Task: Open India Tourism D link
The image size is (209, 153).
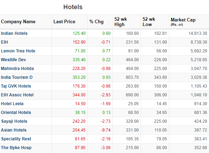Action: coord(17,77)
